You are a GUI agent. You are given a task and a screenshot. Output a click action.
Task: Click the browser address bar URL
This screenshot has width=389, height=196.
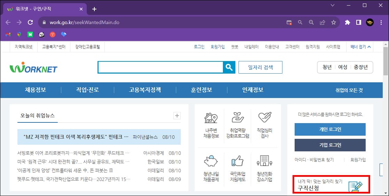click(84, 22)
